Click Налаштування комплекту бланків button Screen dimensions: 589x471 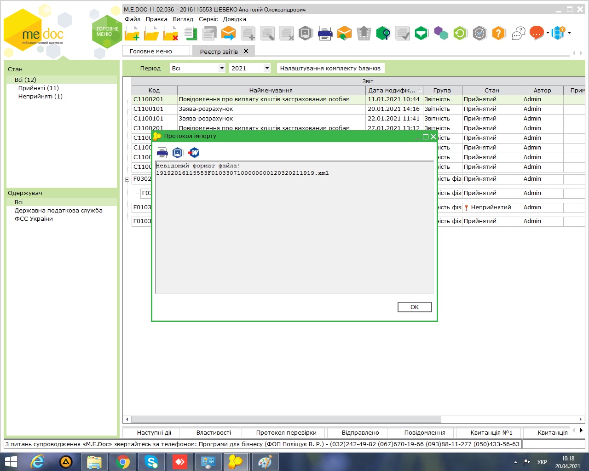(x=330, y=68)
